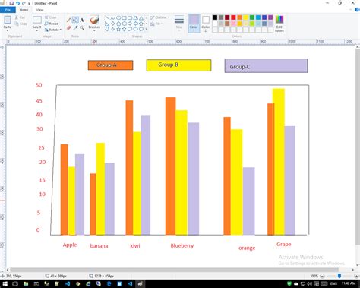Switch to the View tab
360x288 pixels.
(x=39, y=10)
